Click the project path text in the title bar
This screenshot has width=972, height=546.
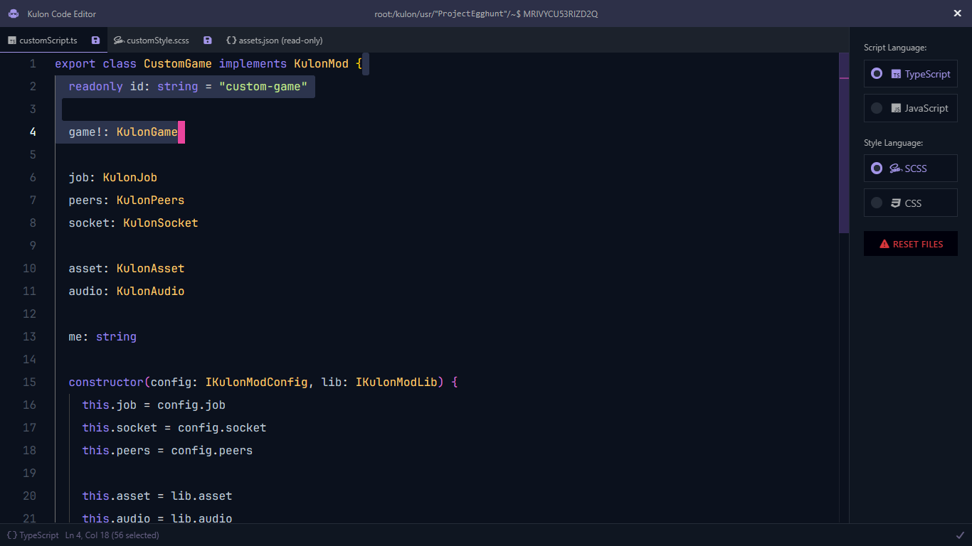(x=486, y=14)
